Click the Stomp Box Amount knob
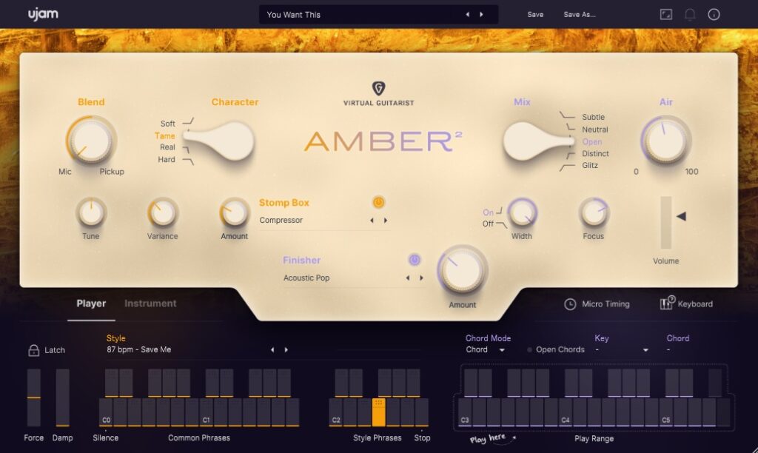Image resolution: width=758 pixels, height=453 pixels. tap(235, 212)
